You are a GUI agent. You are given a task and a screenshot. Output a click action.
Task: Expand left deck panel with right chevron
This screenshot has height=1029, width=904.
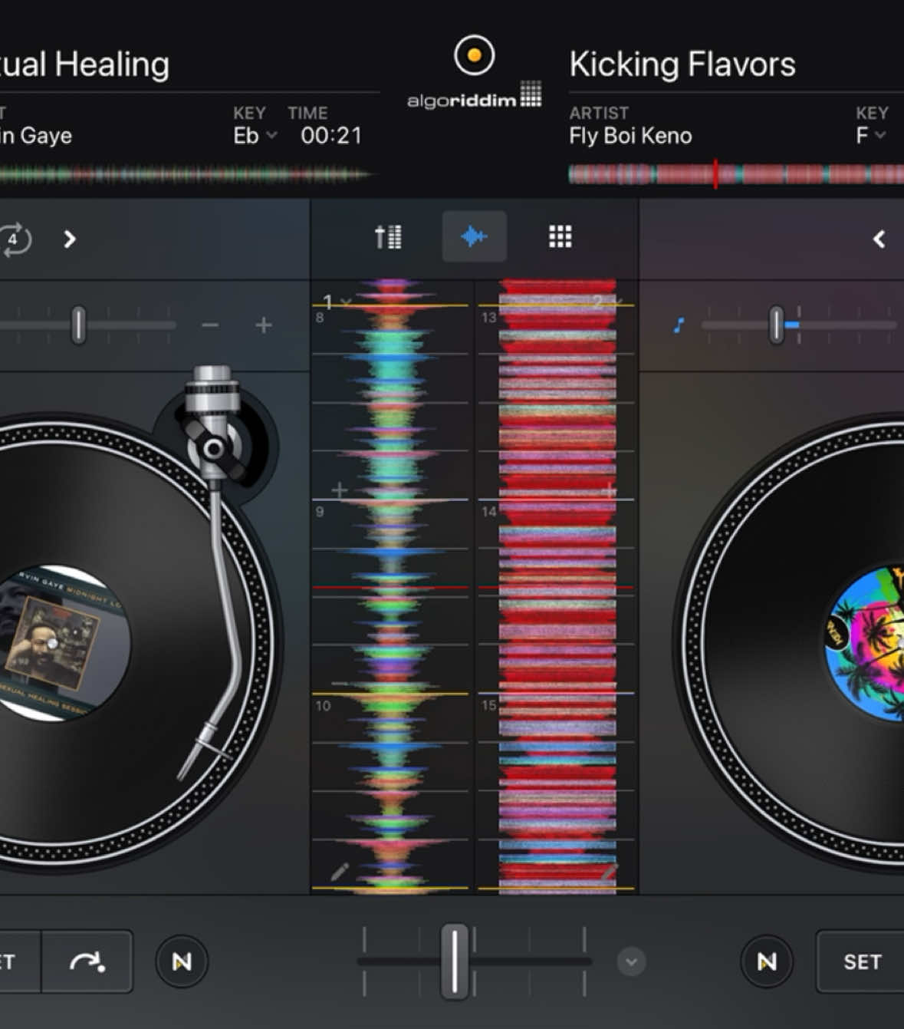[70, 239]
